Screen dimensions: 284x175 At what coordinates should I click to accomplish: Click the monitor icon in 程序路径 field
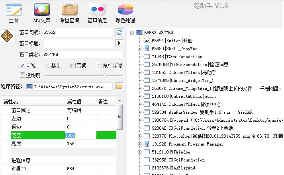[x=29, y=87]
